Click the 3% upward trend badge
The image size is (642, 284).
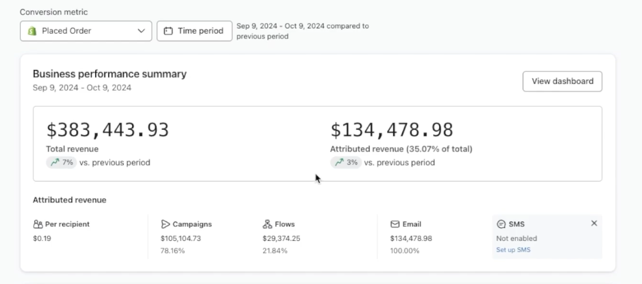tap(346, 162)
